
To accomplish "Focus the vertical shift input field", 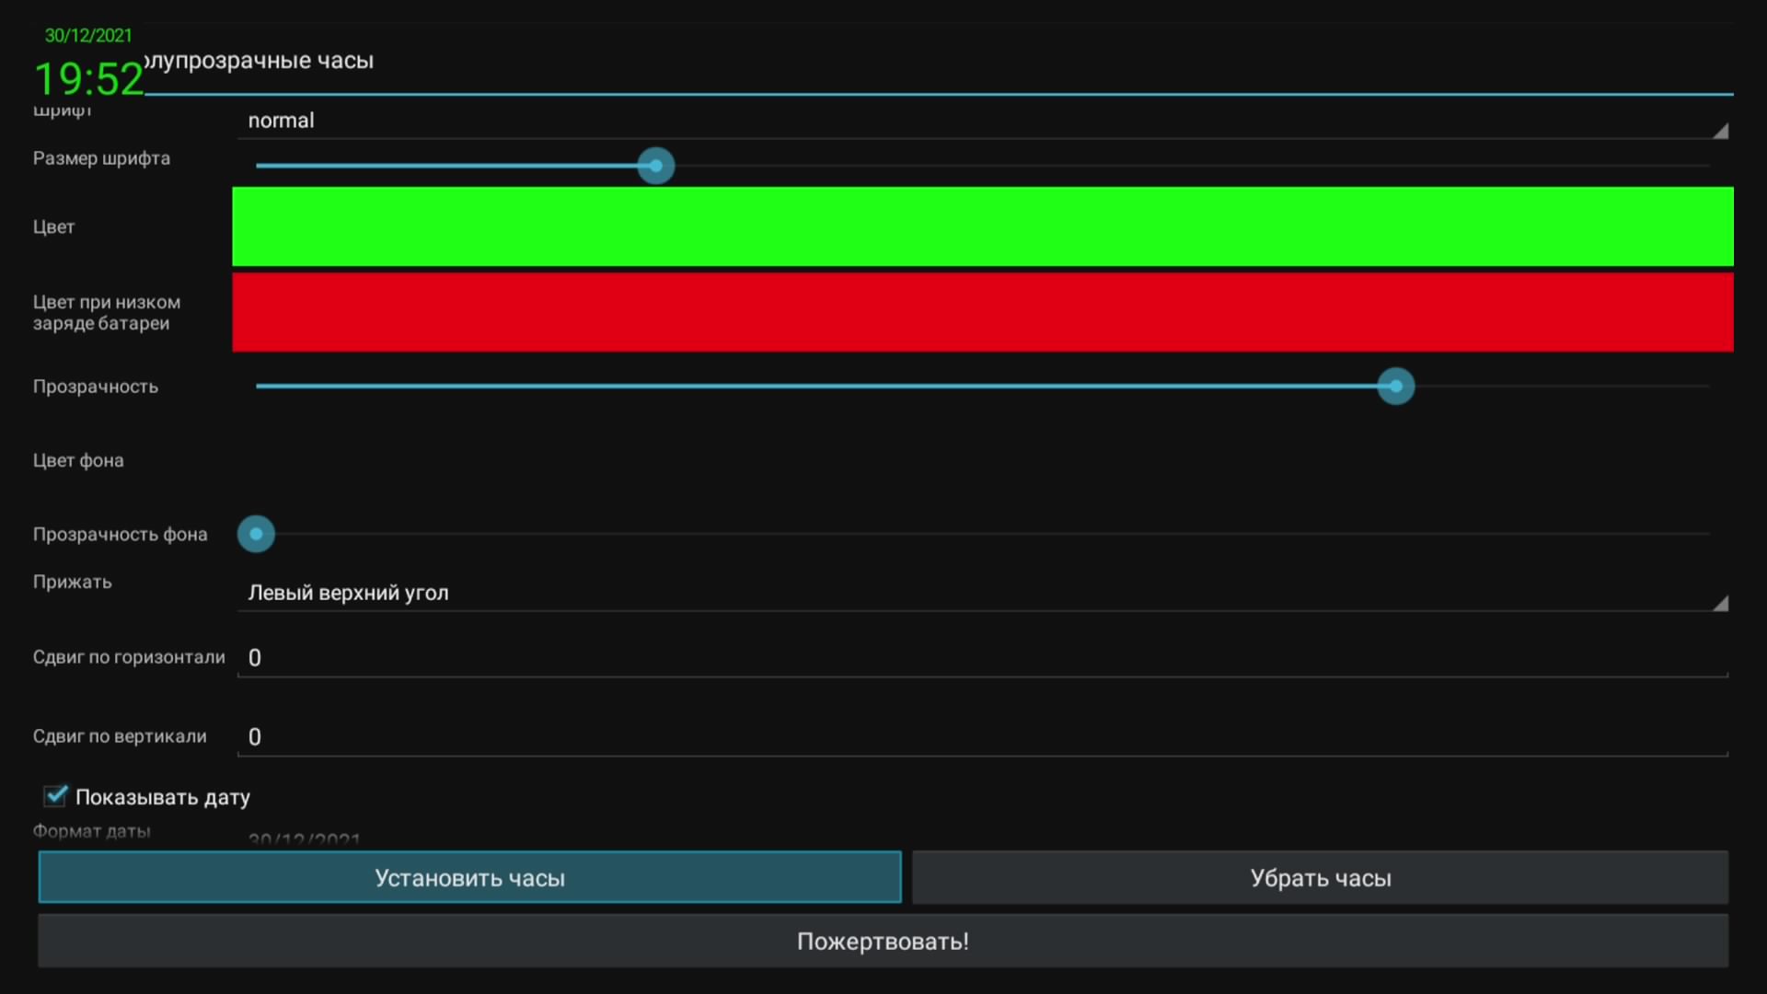I will point(983,736).
